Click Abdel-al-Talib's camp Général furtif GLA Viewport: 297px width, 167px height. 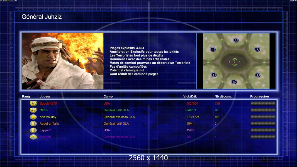pyautogui.click(x=116, y=124)
